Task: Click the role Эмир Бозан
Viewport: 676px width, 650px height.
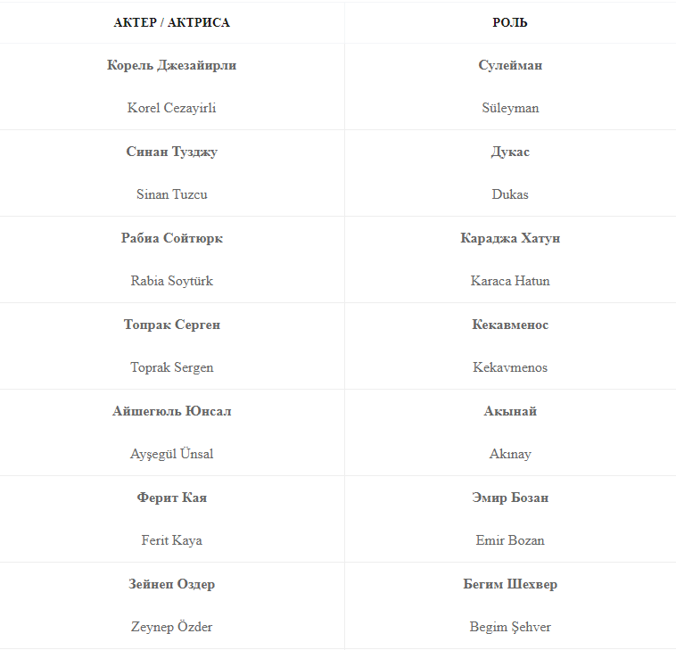Action: click(510, 498)
